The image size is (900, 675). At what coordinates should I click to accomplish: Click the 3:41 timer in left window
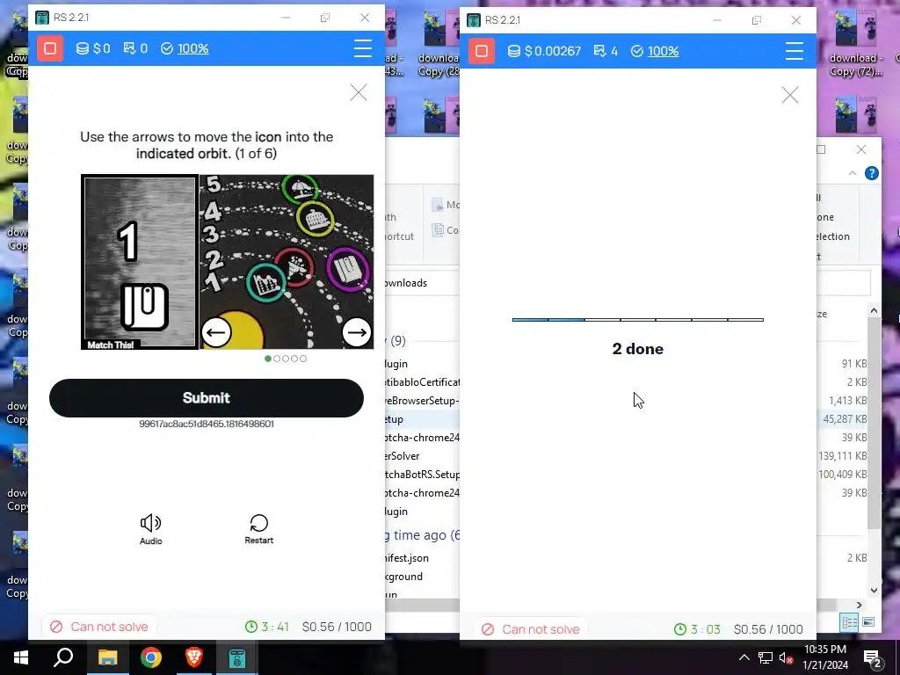(x=267, y=627)
